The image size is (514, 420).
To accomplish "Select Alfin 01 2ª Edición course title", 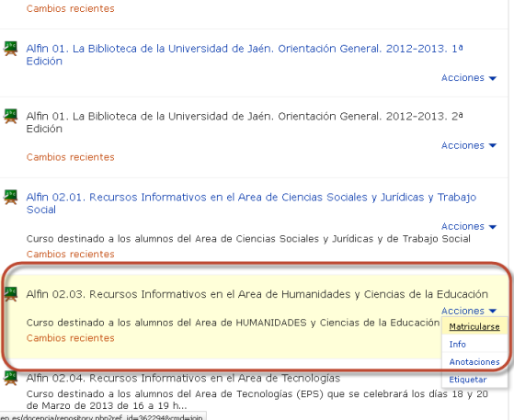I will click(x=245, y=122).
